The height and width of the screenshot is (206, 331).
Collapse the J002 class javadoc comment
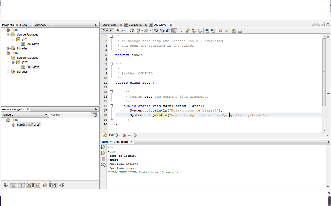[x=111, y=64]
